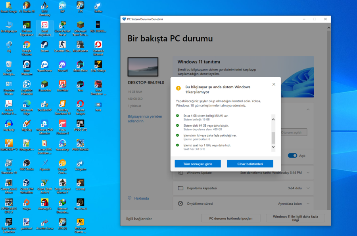Click the main window scroll-up arrow

[x=328, y=28]
